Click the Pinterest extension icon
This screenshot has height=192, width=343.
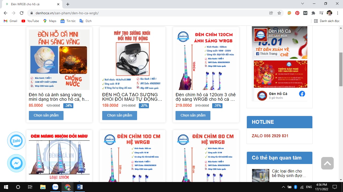[x=297, y=13]
